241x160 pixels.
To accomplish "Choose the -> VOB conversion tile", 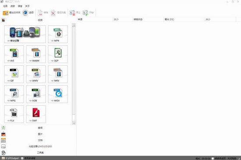I will (x=36, y=94).
